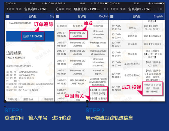Click the 北京西站 location cell
The height and width of the screenshot is (131, 169).
point(132,36)
